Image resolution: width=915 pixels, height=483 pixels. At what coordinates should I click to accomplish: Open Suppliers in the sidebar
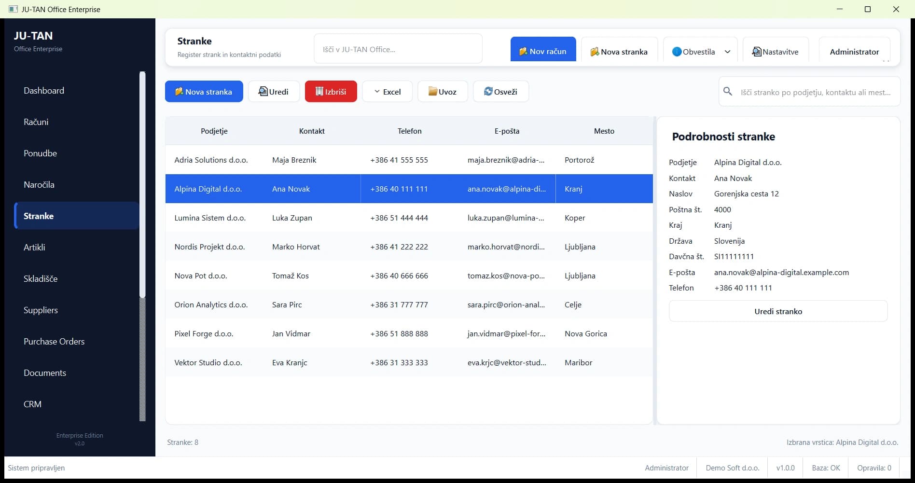[77, 310]
